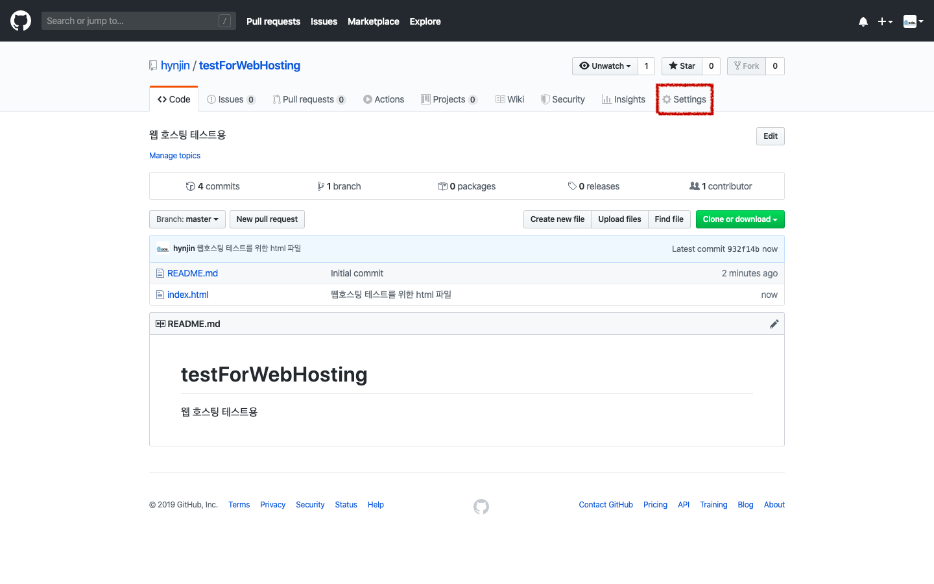
Task: Go to Marketplace
Action: [374, 21]
